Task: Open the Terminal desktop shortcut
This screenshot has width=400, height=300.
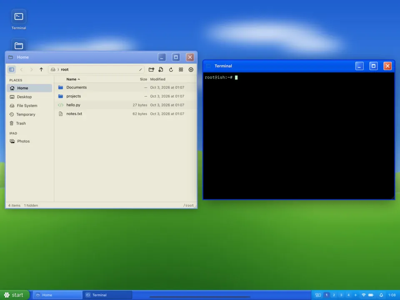Action: (19, 20)
